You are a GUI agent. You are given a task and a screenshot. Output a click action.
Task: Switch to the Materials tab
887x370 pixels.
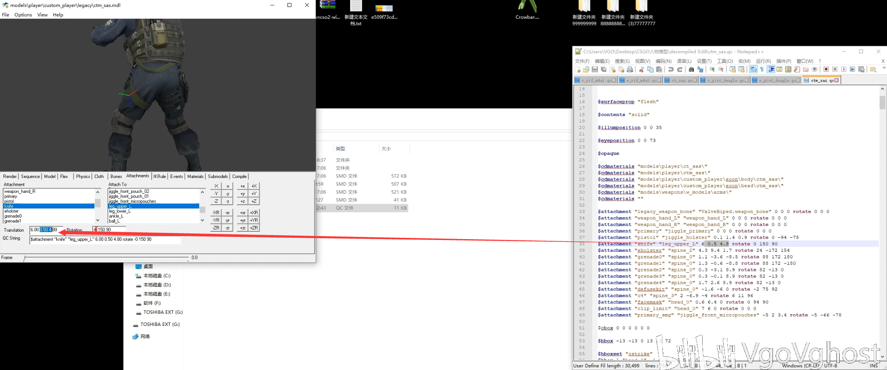point(195,176)
